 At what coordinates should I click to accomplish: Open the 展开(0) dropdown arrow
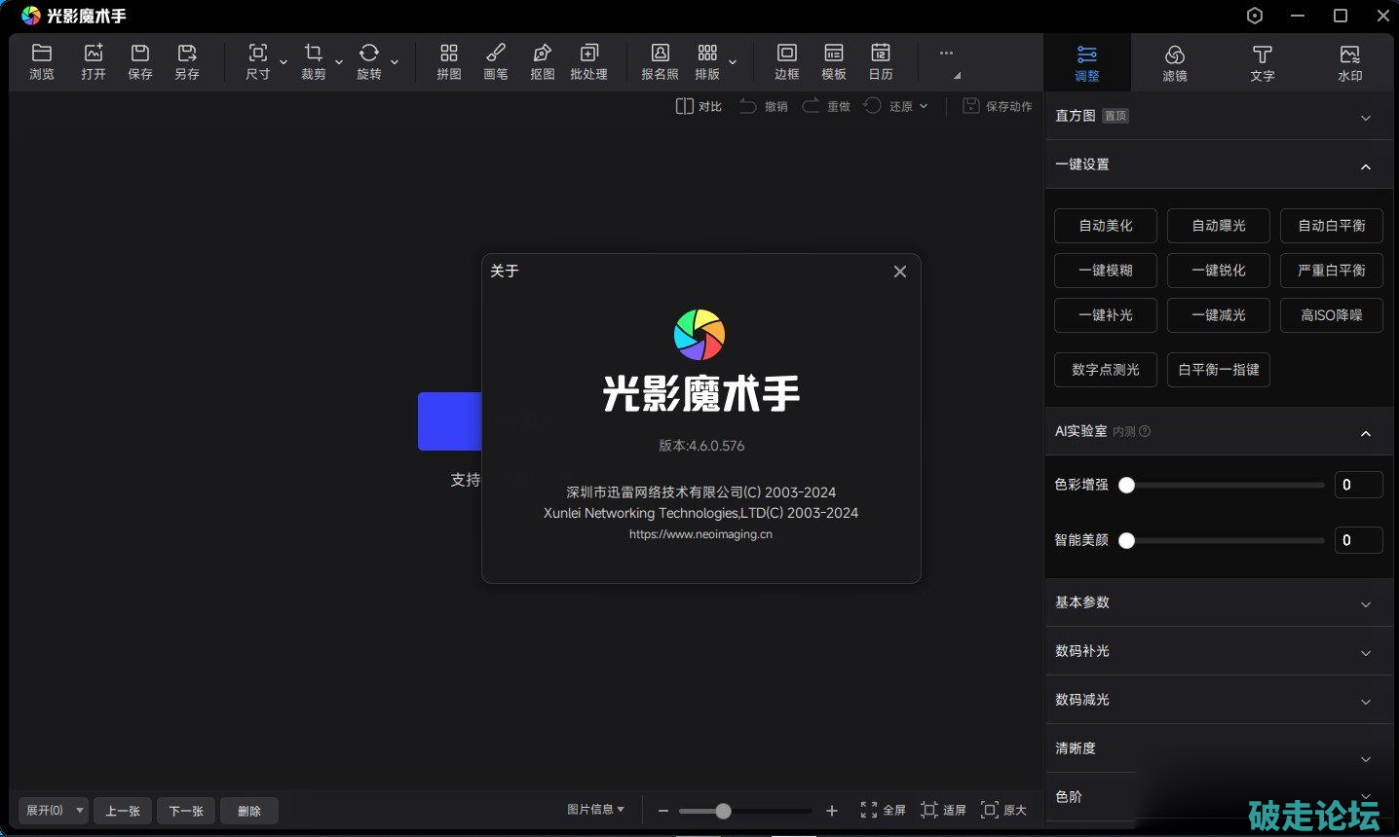[79, 810]
